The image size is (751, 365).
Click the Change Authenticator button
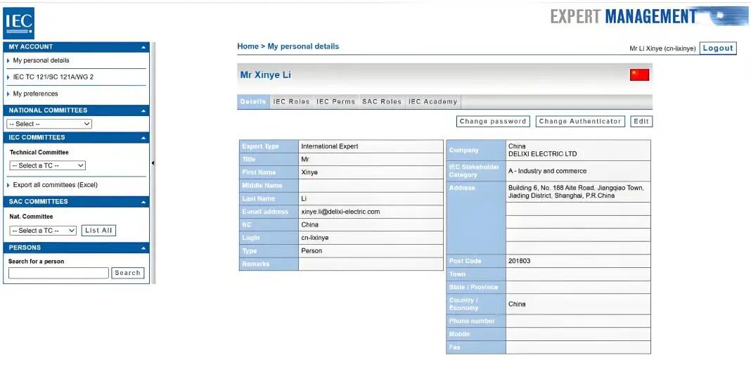580,122
